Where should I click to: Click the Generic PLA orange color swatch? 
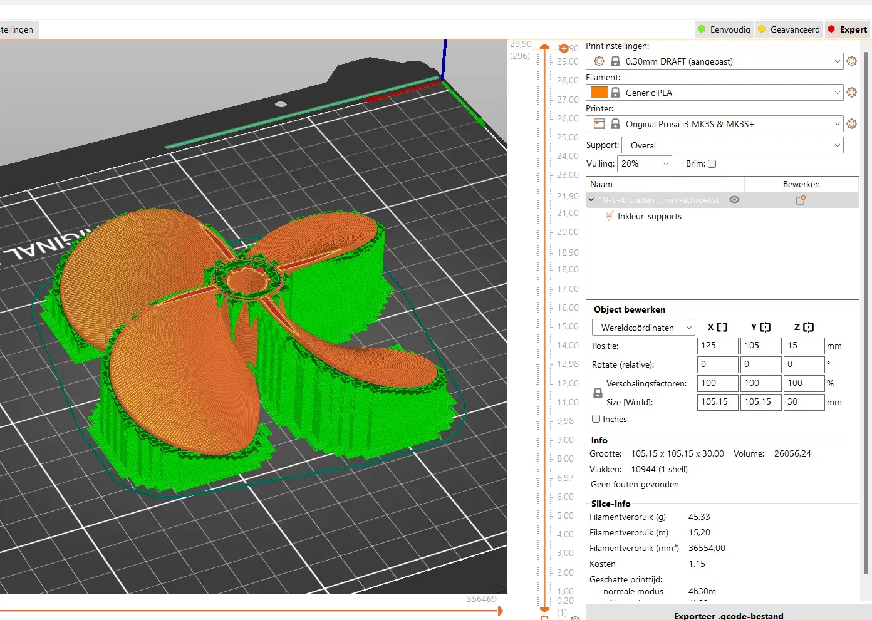(x=599, y=93)
